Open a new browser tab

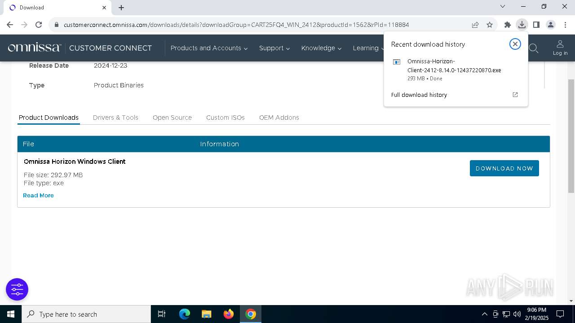pos(121,7)
